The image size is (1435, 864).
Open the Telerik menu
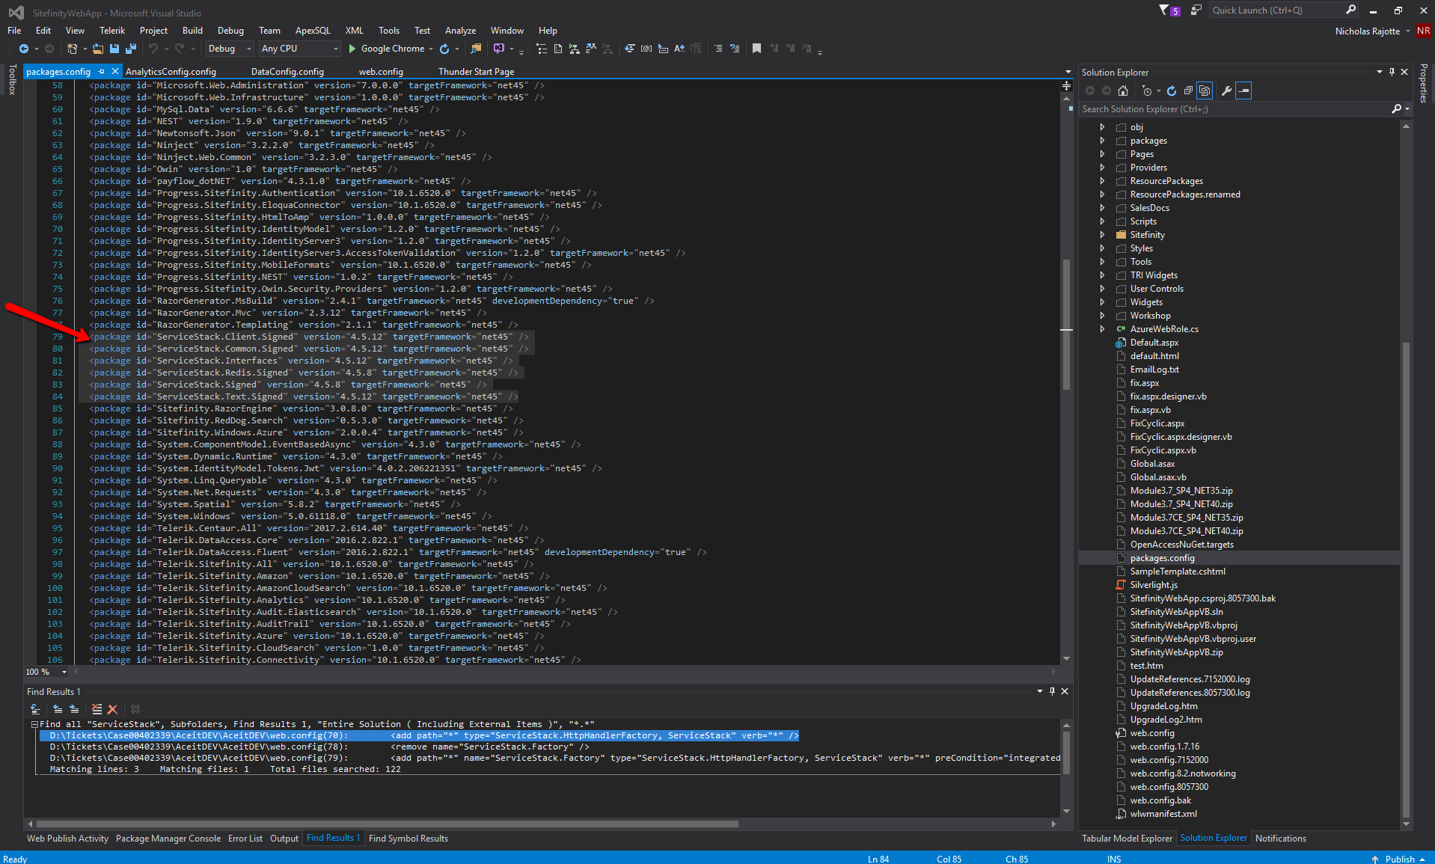pyautogui.click(x=112, y=31)
